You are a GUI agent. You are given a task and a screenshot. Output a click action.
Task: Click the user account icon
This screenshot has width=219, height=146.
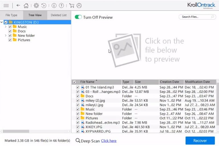(x=79, y=5)
